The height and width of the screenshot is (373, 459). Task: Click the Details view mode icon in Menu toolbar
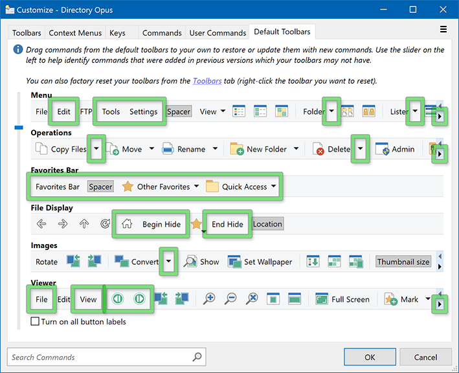239,111
